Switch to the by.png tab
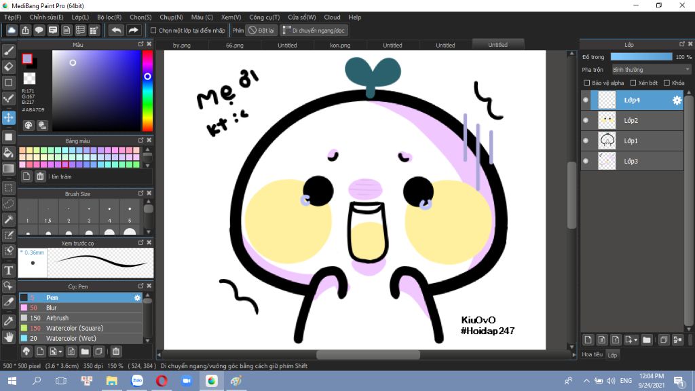The image size is (695, 391). point(182,45)
